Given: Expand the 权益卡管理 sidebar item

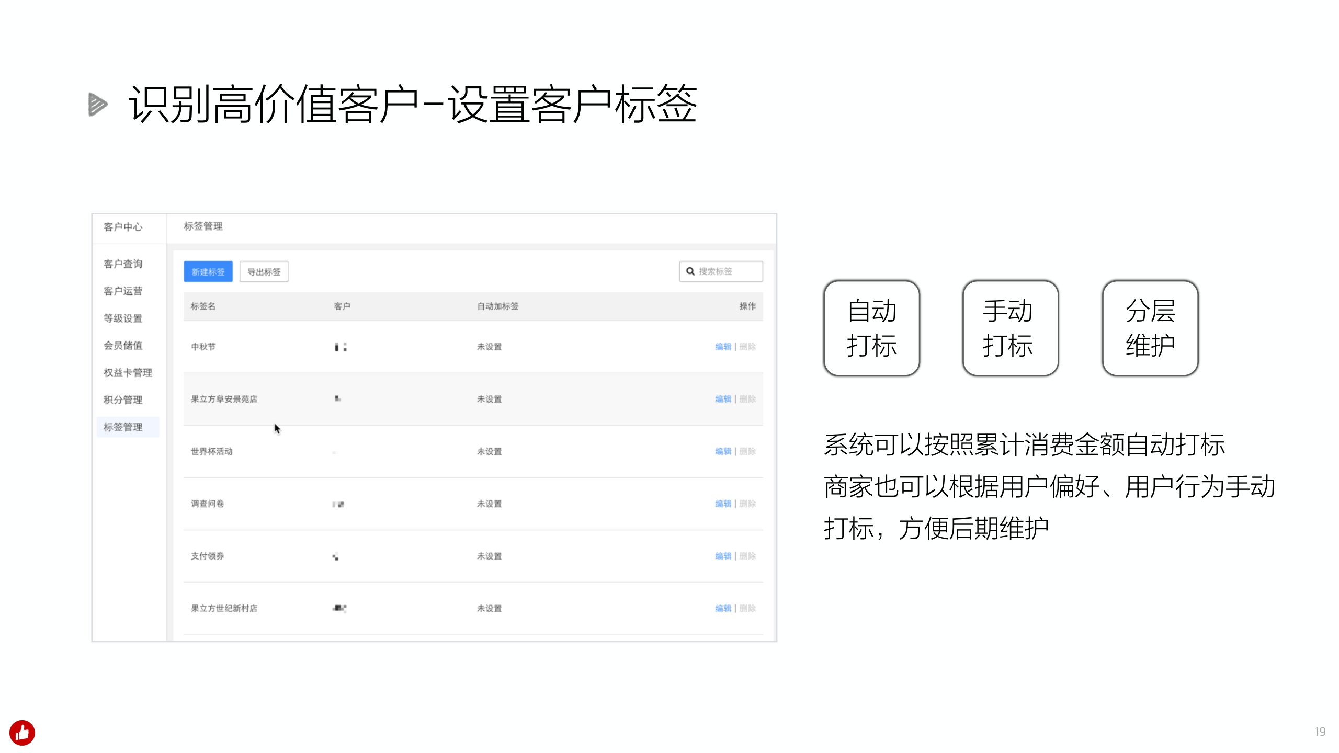Looking at the screenshot, I should coord(127,373).
